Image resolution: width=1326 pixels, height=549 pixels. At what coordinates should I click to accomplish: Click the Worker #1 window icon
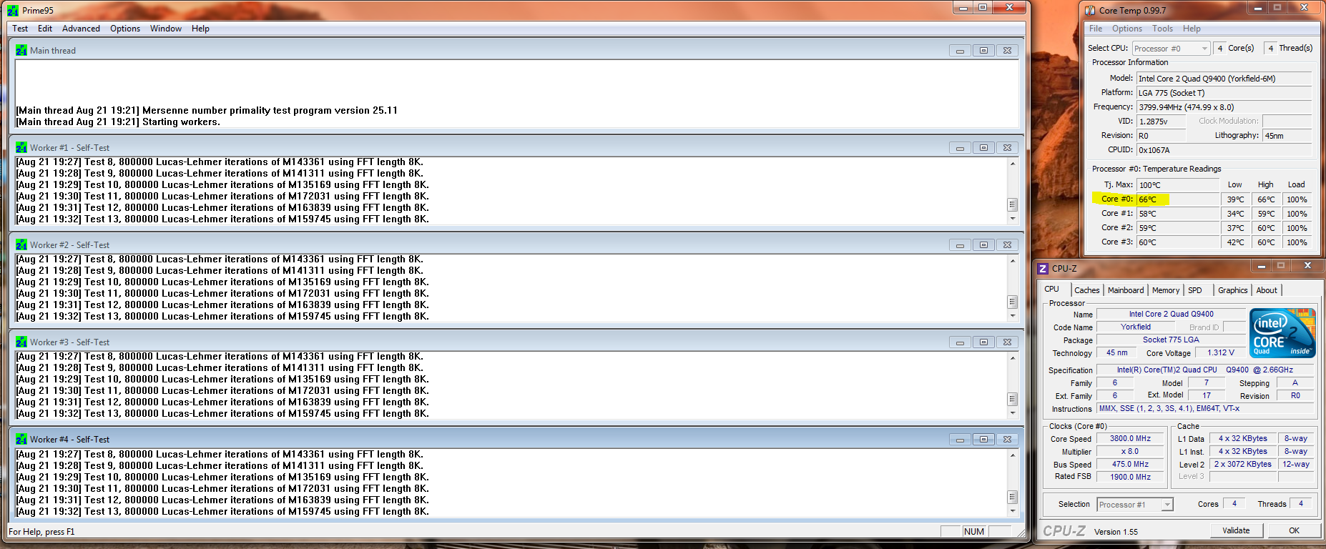coord(21,147)
